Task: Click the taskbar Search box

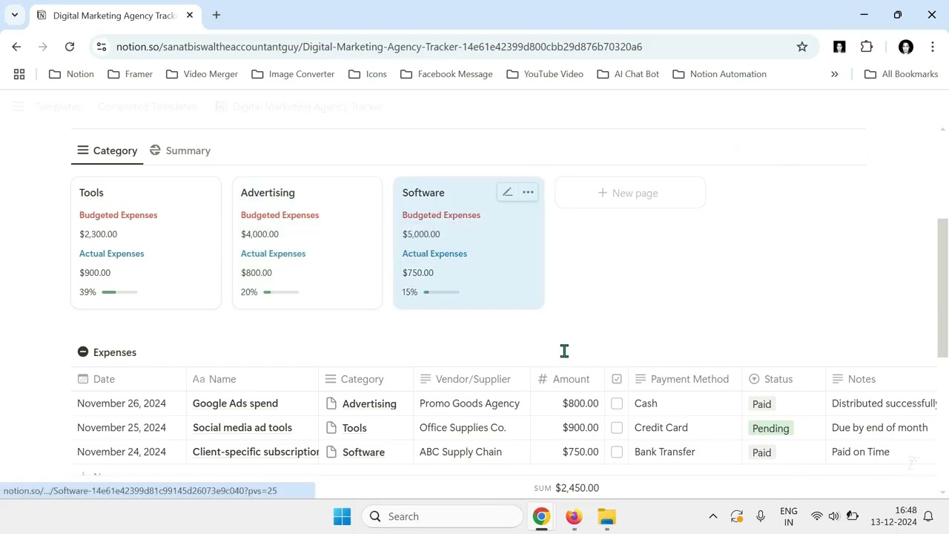Action: (x=443, y=516)
